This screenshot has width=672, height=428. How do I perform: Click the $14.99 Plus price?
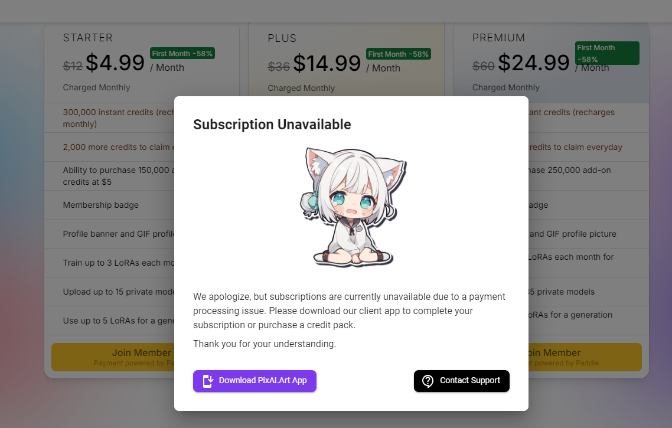pos(327,63)
